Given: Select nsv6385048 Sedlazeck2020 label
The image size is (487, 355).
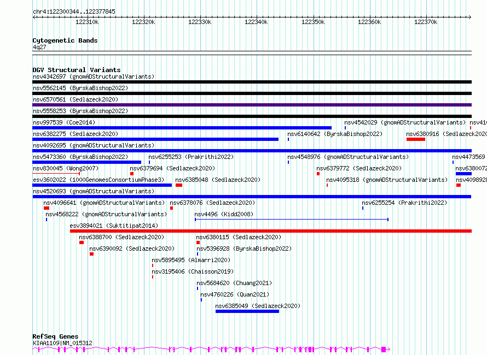Looking at the screenshot, I should point(218,180).
